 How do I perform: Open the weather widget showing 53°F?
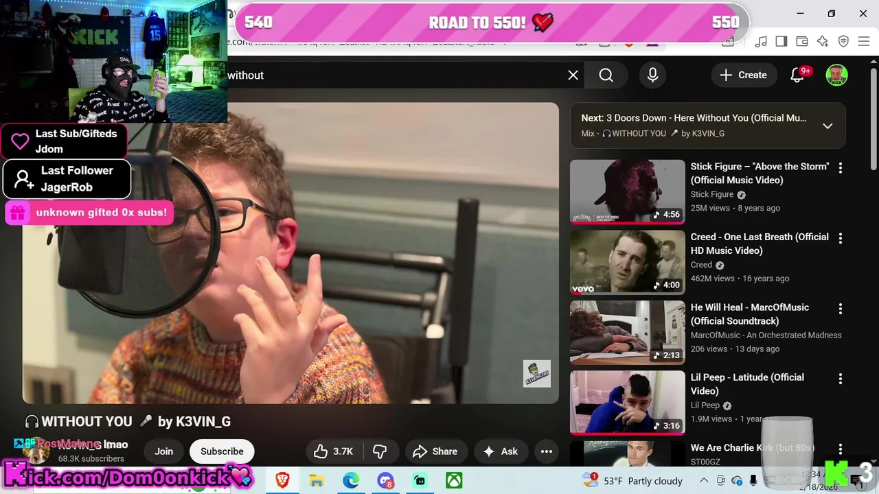pos(632,480)
